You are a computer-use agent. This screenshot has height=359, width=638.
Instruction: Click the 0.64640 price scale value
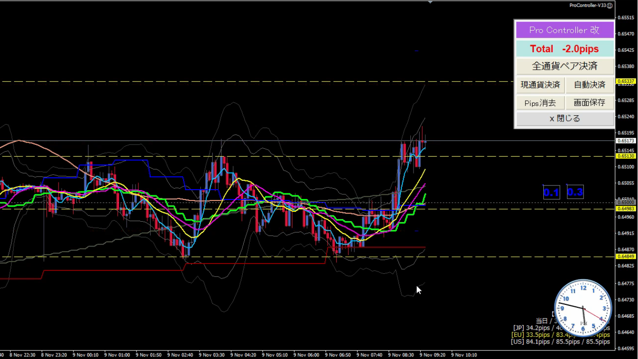pos(626,332)
